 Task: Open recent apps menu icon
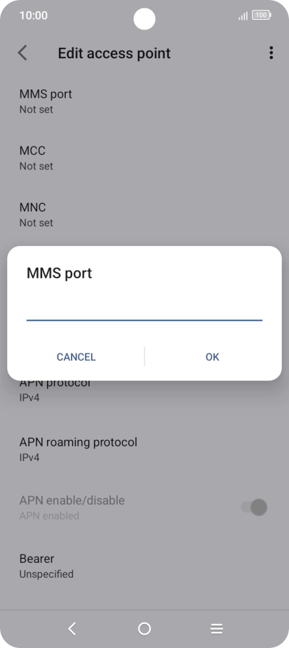pos(217,628)
